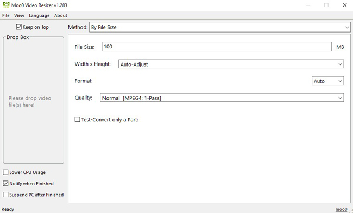
Task: Open the Language menu
Action: 39,16
